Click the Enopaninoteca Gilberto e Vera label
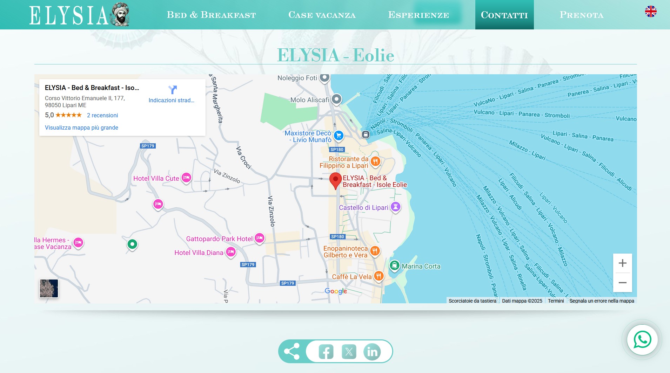 [x=346, y=252]
